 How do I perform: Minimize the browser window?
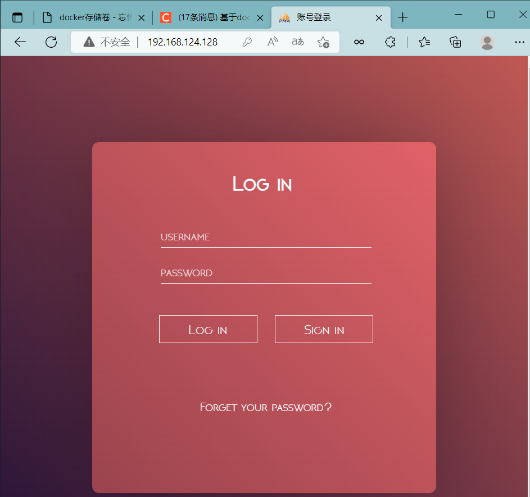pos(459,15)
